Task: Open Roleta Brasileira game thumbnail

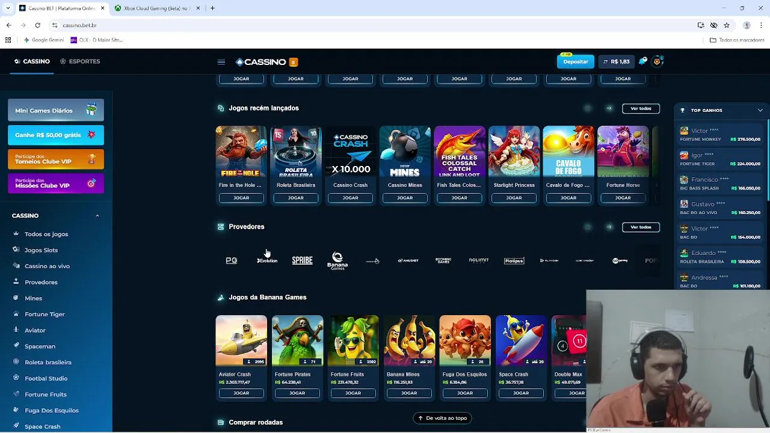Action: click(296, 152)
